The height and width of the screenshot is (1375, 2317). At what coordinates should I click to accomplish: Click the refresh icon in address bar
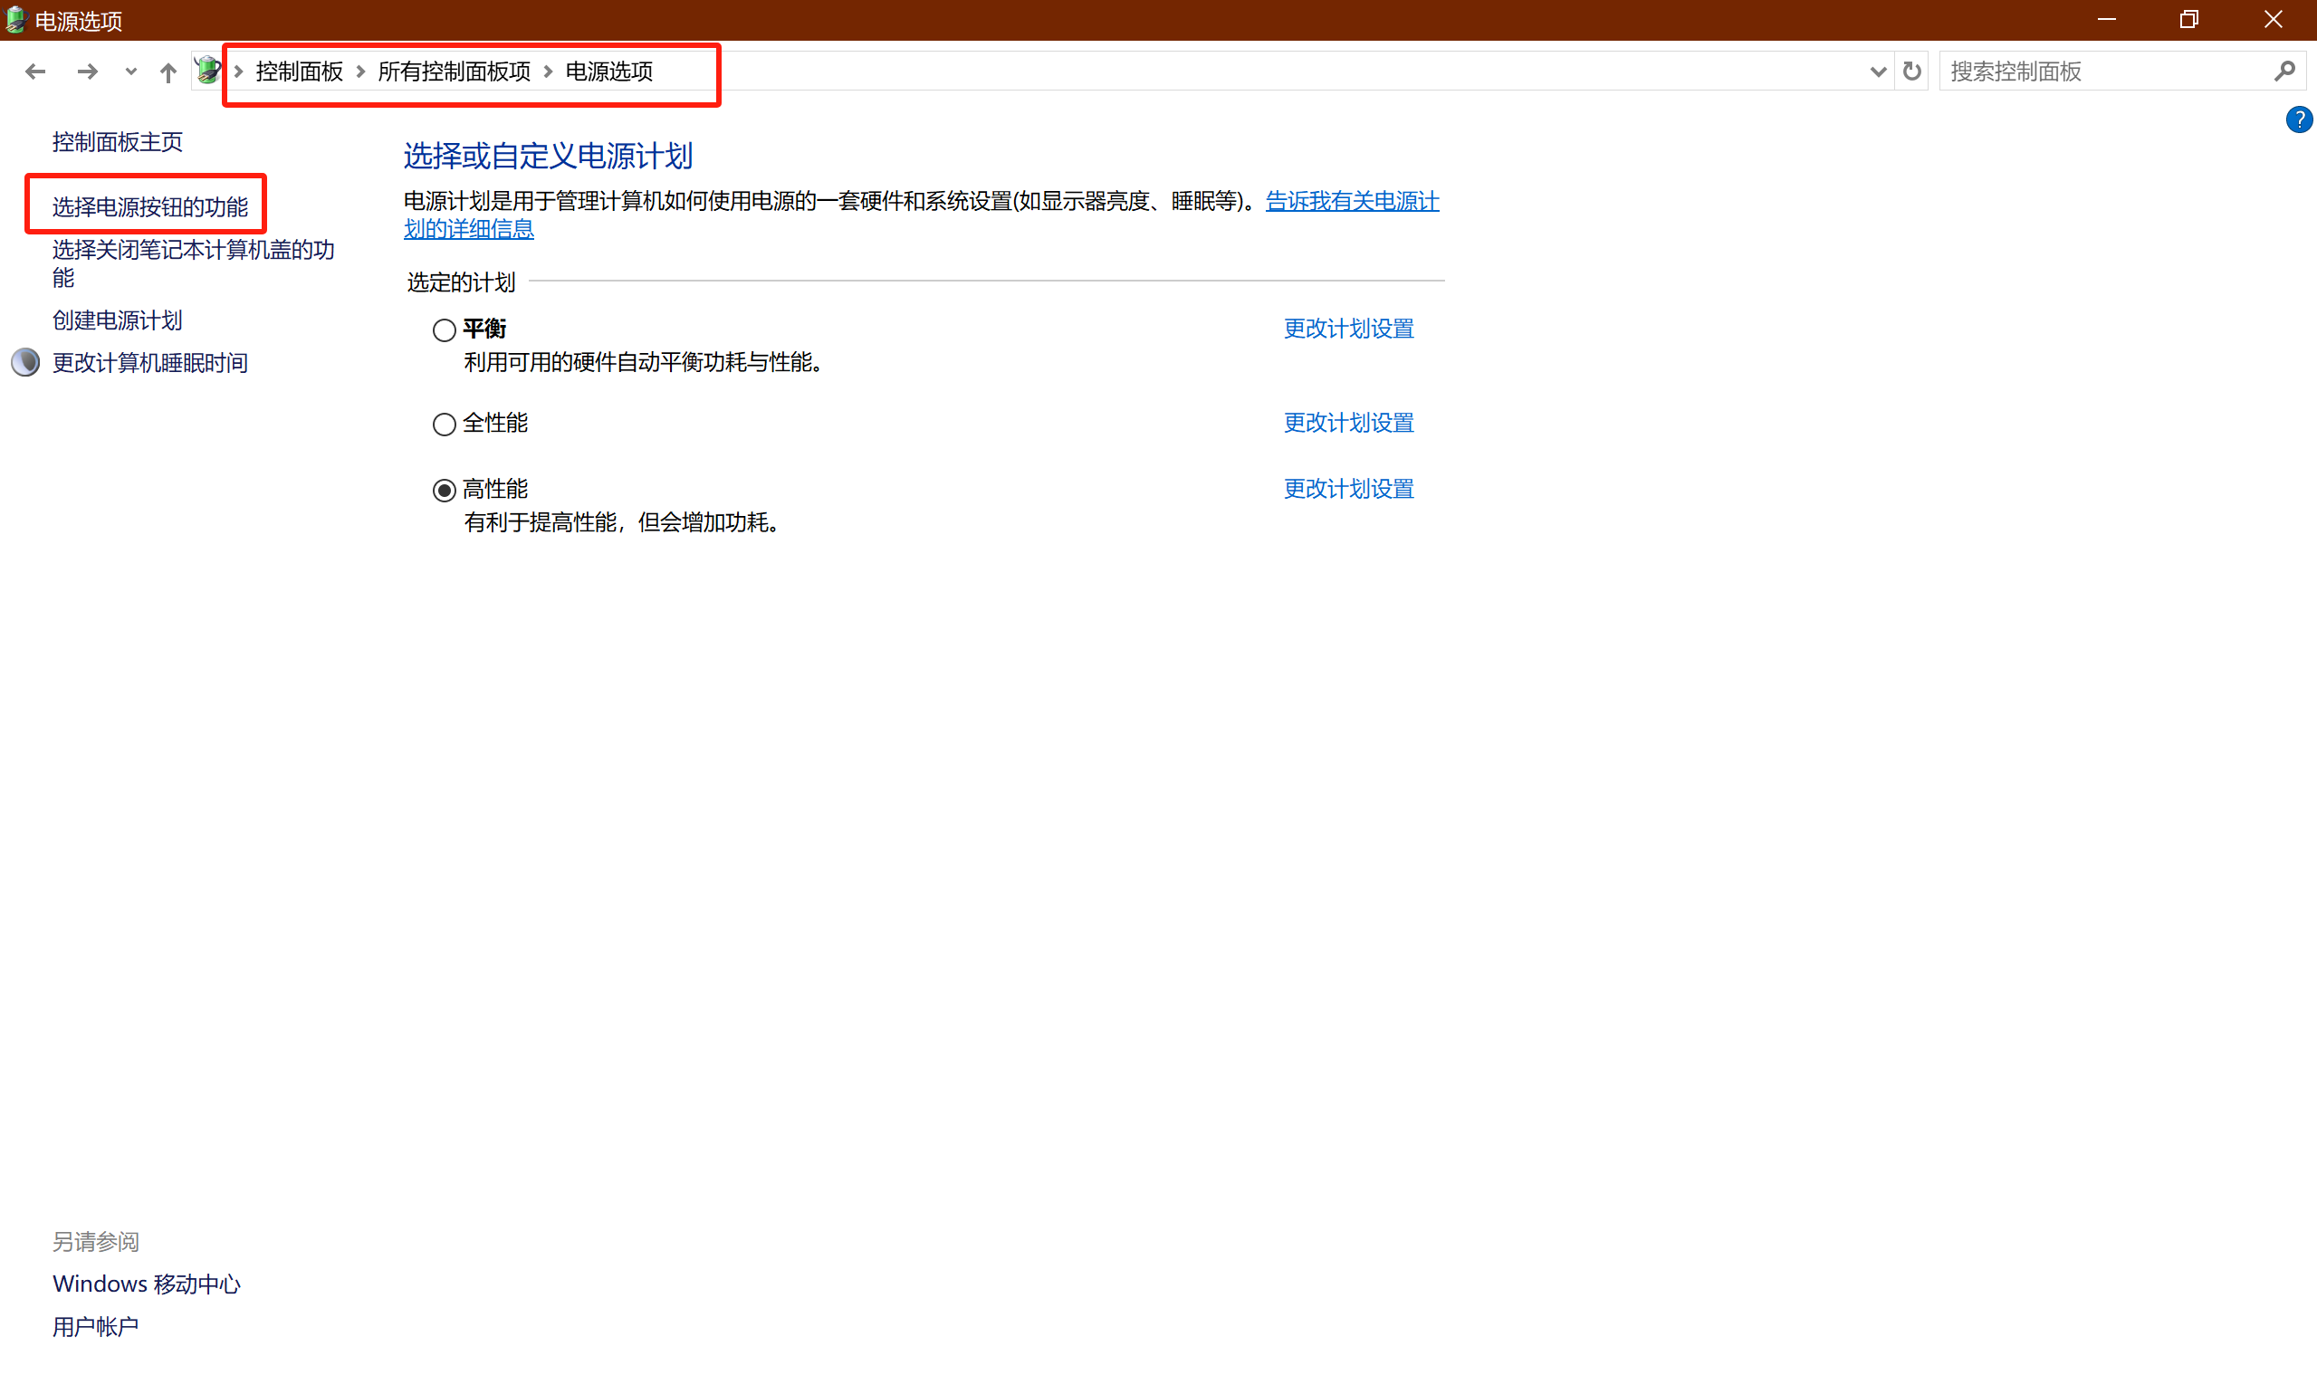[1911, 72]
